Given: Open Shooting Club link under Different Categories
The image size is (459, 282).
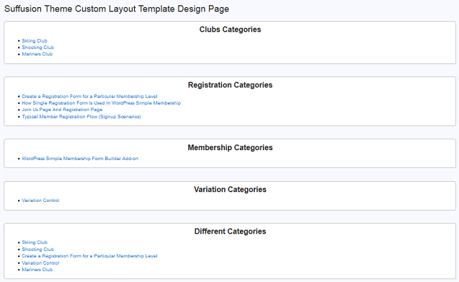Looking at the screenshot, I should (38, 250).
